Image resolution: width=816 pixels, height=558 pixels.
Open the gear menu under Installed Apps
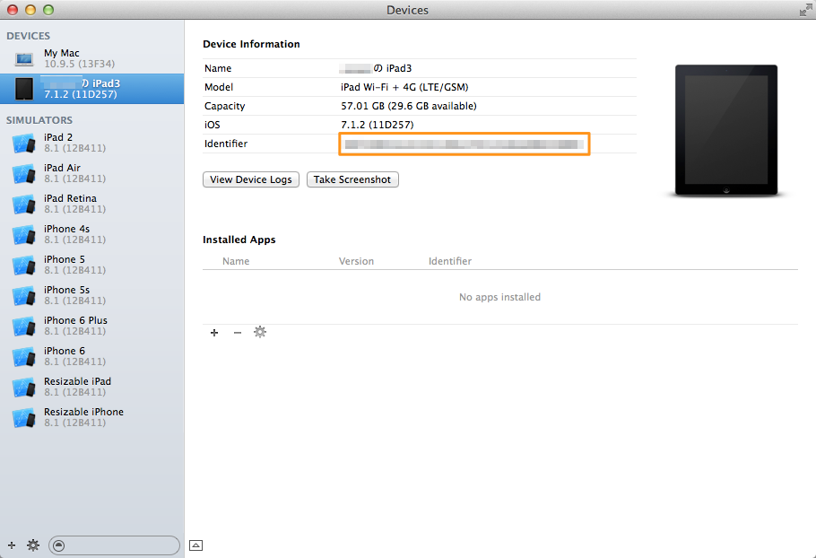[260, 332]
